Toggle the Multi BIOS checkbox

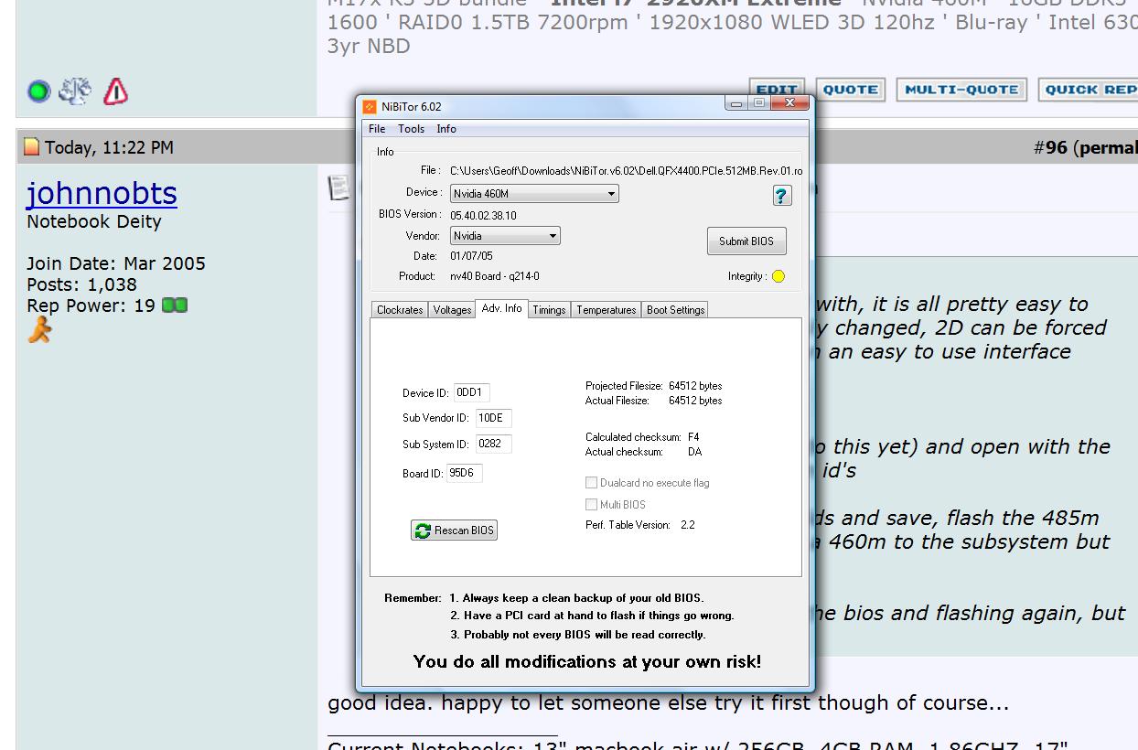(591, 505)
